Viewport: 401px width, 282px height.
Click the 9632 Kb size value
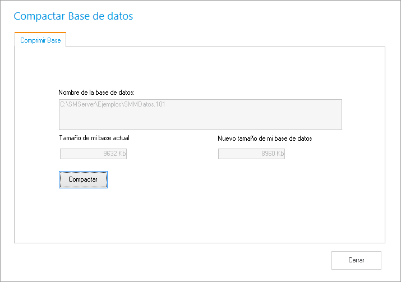tap(114, 154)
